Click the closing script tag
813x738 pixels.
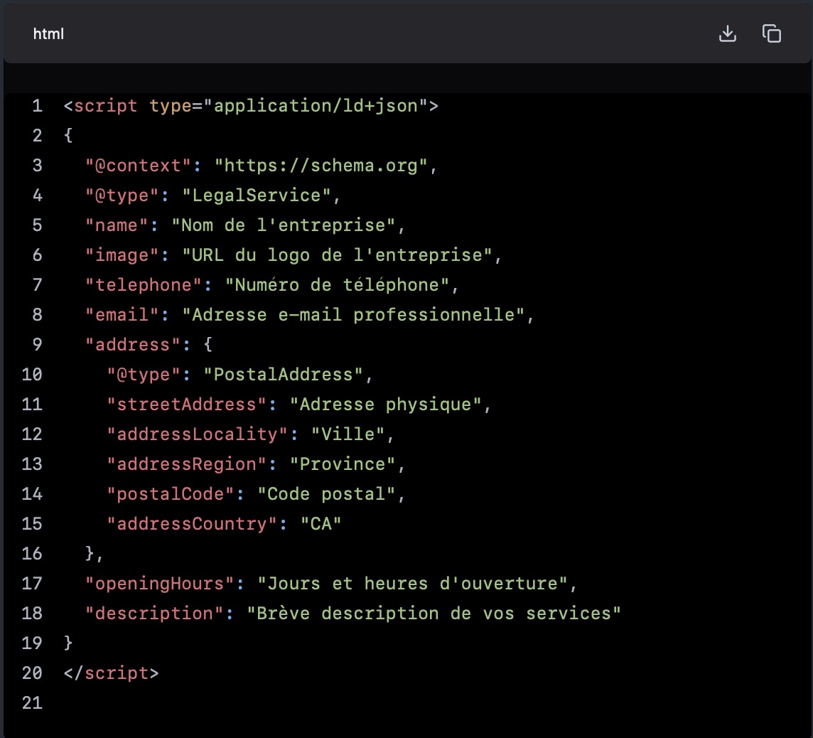tap(111, 673)
